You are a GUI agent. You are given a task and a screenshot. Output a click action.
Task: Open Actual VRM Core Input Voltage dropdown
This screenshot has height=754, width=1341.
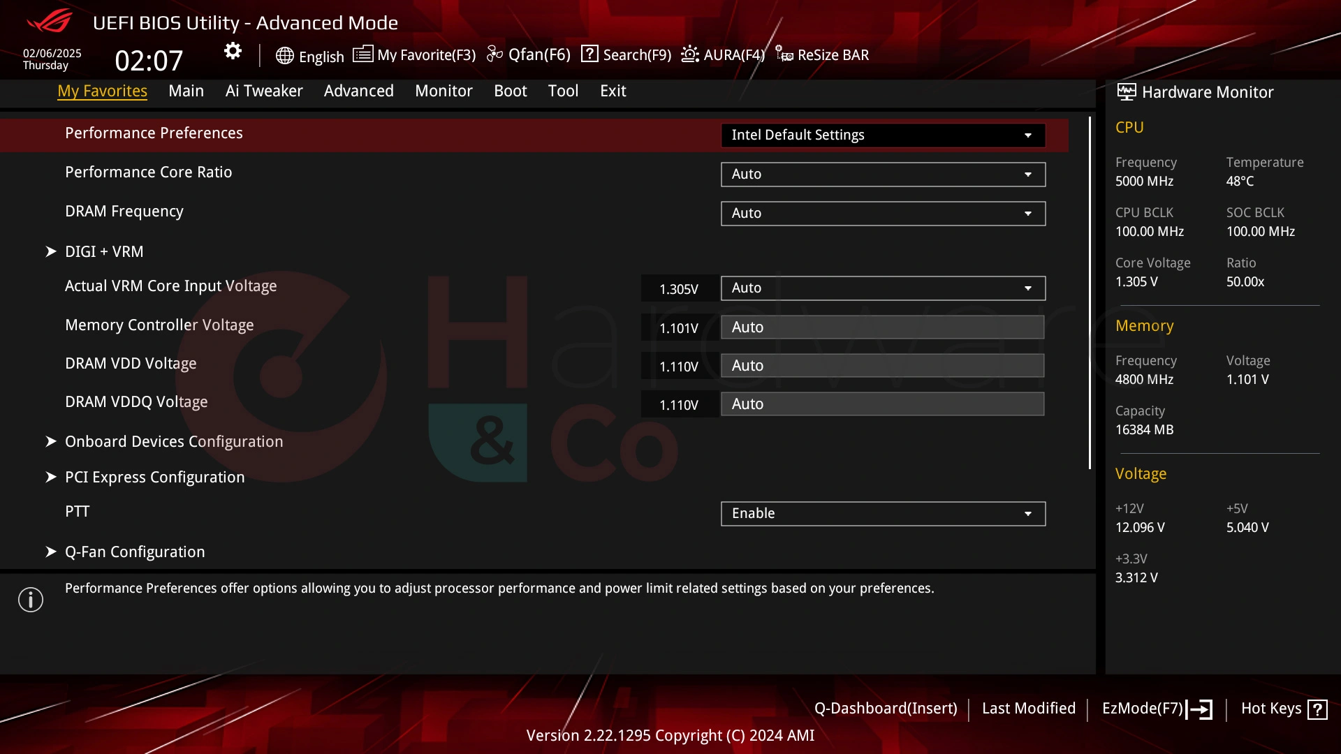tap(883, 288)
